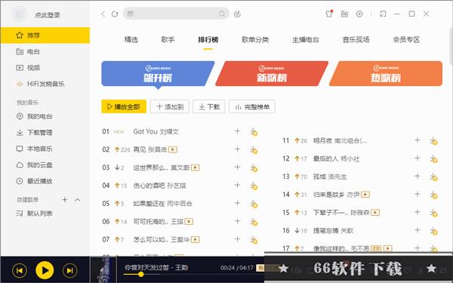
Task: Click the previous track button
Action: pos(20,271)
